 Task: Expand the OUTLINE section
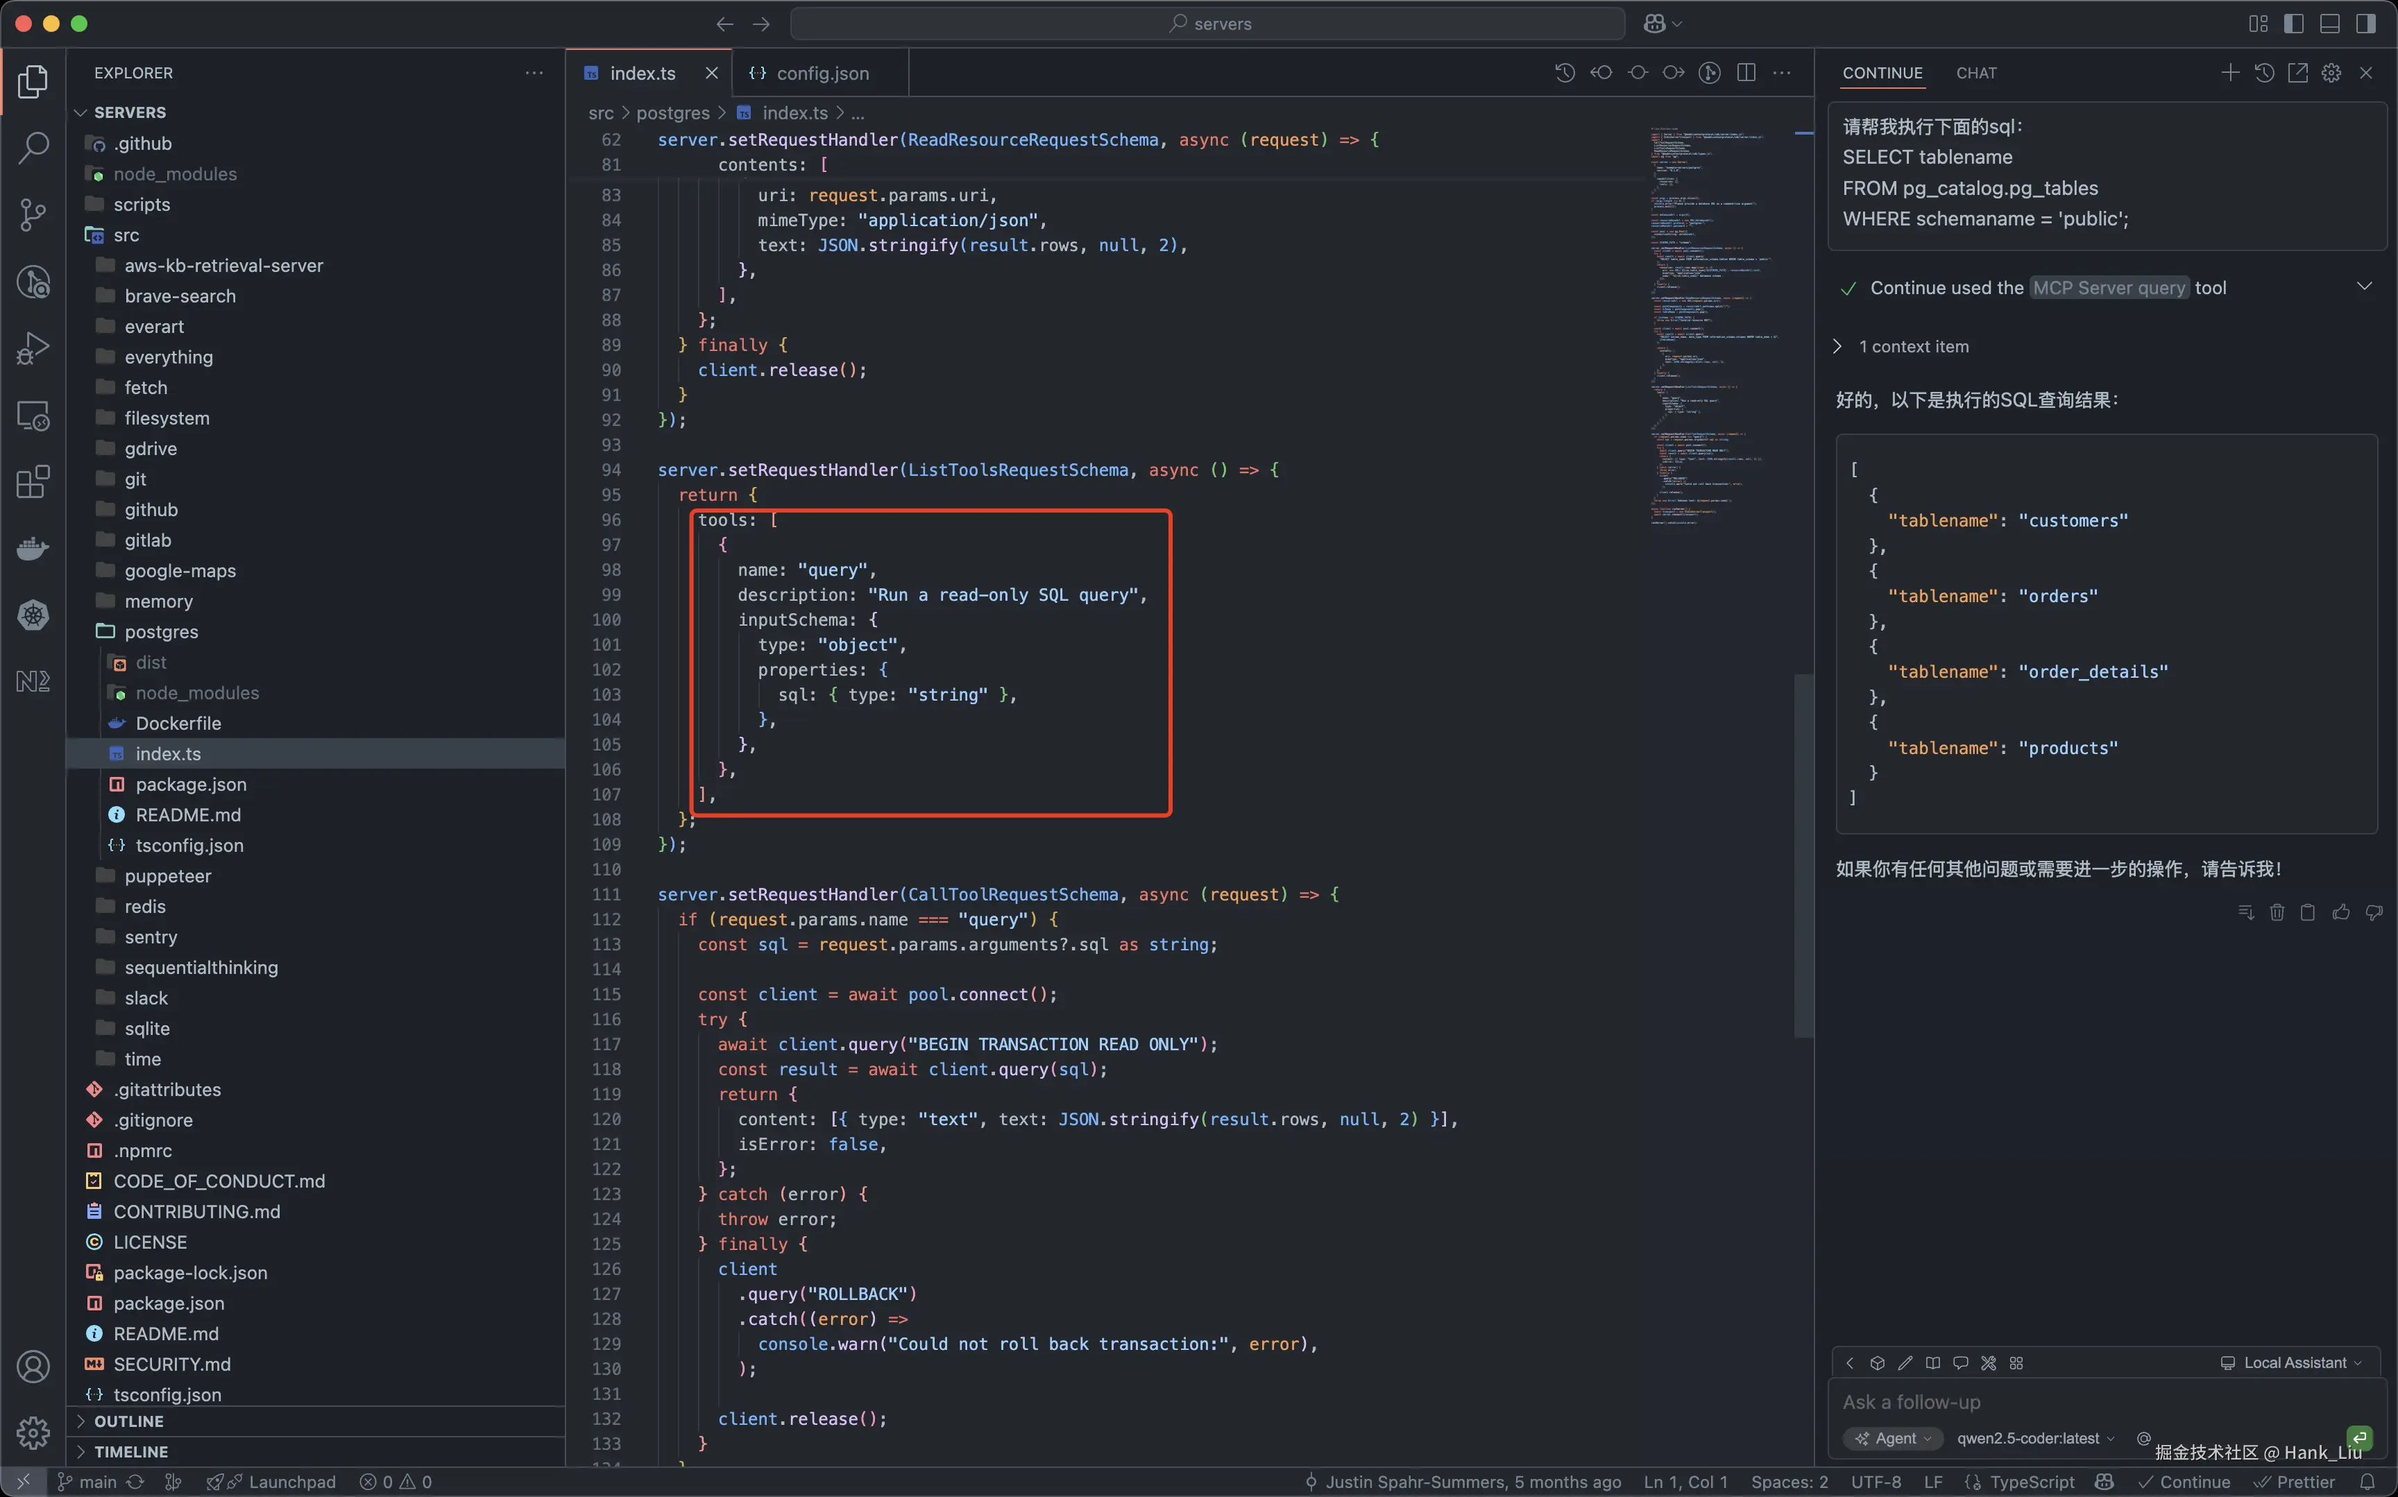click(x=128, y=1421)
